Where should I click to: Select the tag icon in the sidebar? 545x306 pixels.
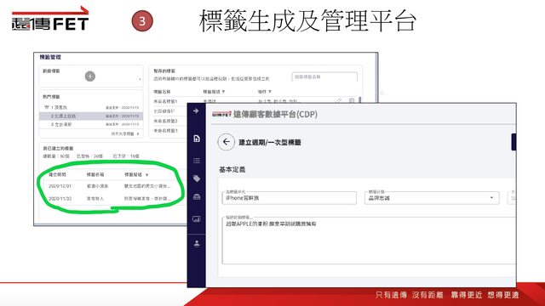tap(197, 178)
